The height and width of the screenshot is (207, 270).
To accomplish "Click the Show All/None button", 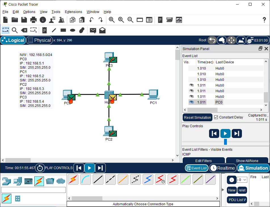I will click(247, 161).
